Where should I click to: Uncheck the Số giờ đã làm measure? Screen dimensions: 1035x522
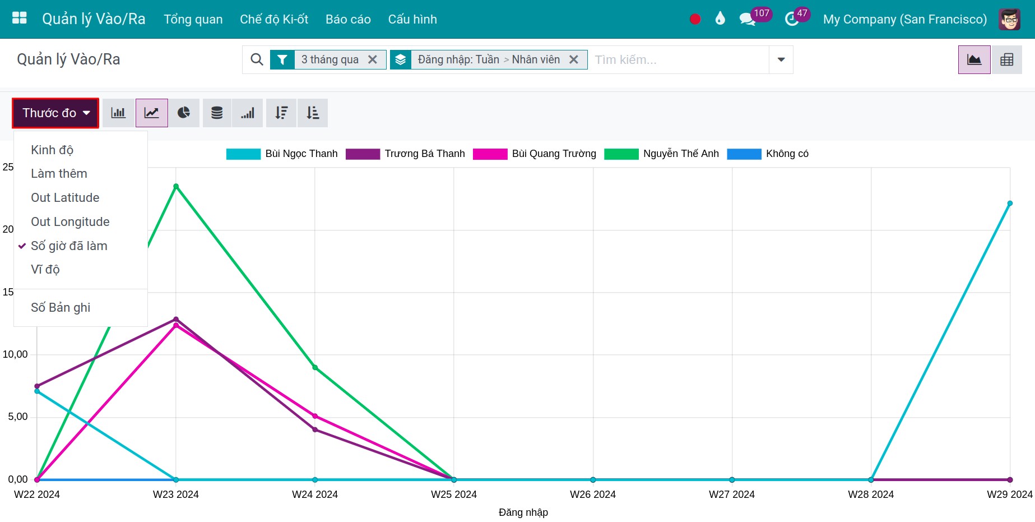point(81,246)
